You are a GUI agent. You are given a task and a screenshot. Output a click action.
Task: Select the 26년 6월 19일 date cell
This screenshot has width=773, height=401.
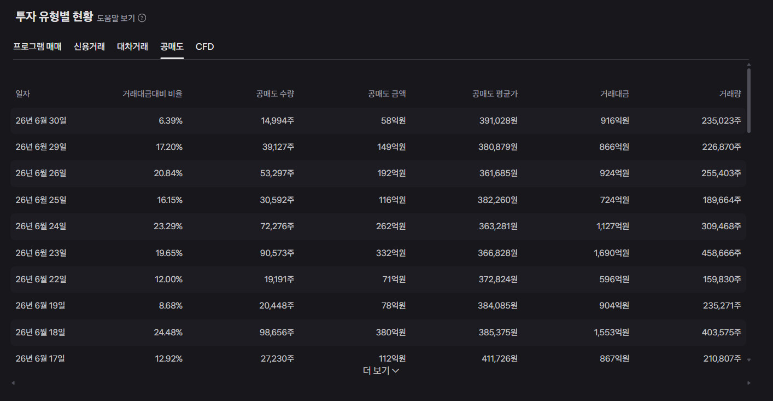(x=40, y=305)
